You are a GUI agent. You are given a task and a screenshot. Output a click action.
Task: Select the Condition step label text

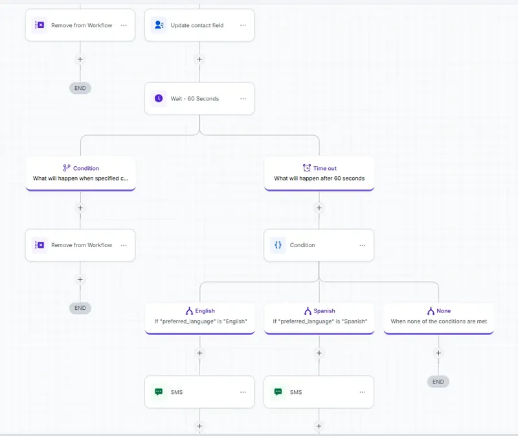click(302, 245)
